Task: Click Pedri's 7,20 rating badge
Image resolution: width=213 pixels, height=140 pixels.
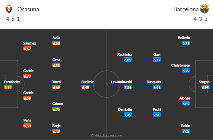Action: pyautogui.click(x=157, y=115)
